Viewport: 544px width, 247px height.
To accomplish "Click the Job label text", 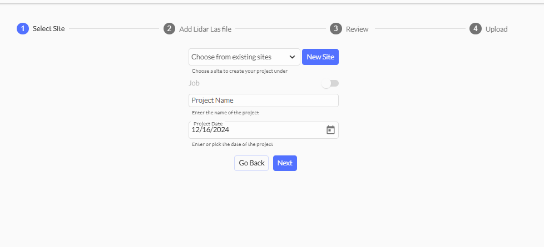I will tap(194, 83).
